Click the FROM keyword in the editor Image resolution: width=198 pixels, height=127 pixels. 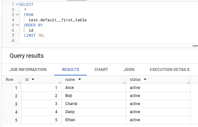tap(29, 15)
